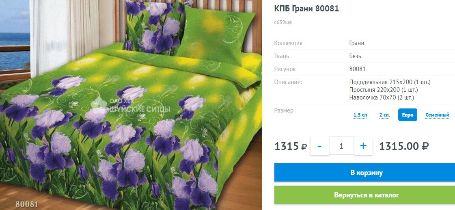Increase quantity with the plus button
The height and width of the screenshot is (210, 455).
363,146
